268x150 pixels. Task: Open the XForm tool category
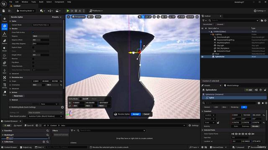[5, 34]
